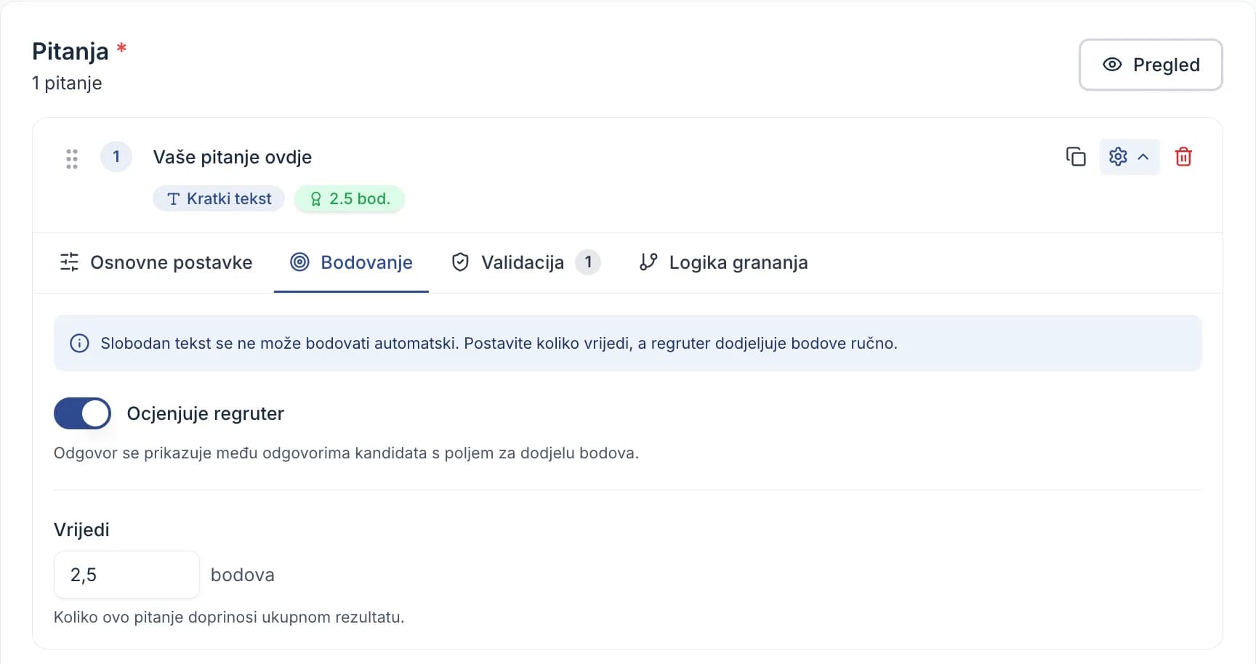Click the 'Odgovor se prikazuje među odgovorima' description
This screenshot has width=1256, height=664.
(x=346, y=453)
